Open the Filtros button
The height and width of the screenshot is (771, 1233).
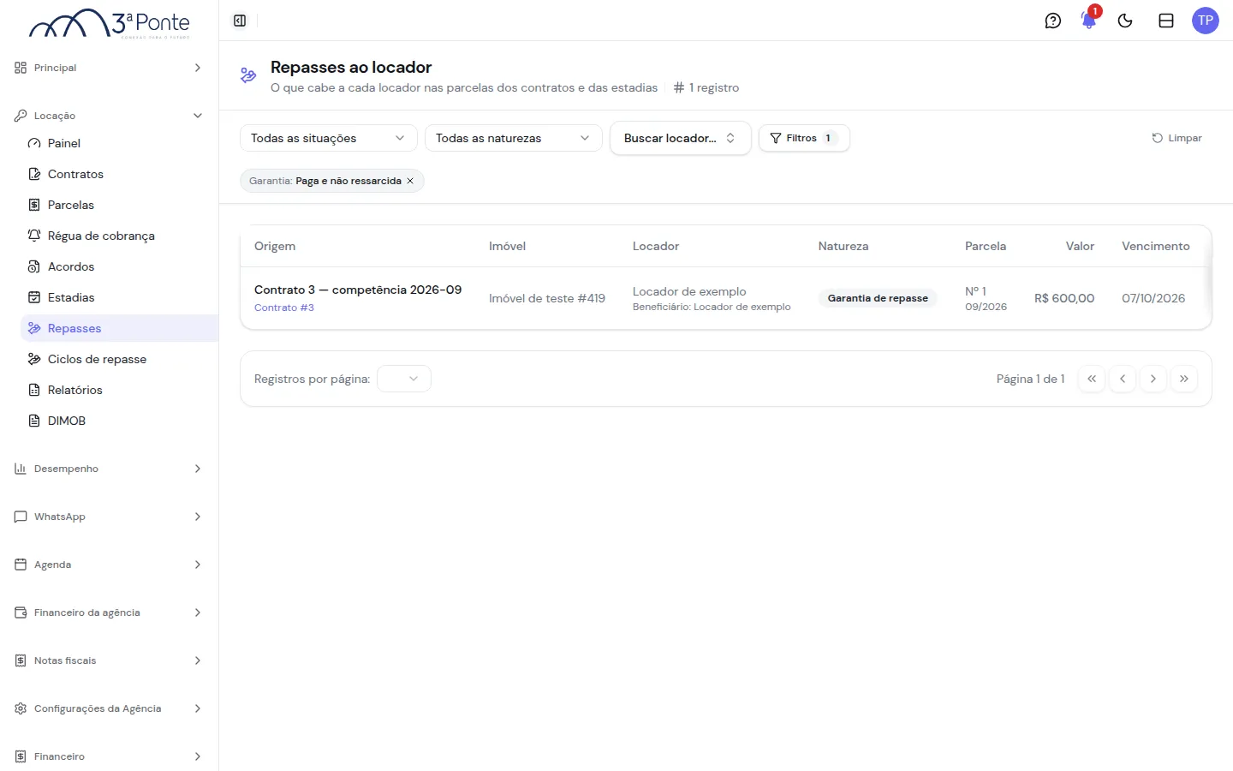(x=804, y=138)
